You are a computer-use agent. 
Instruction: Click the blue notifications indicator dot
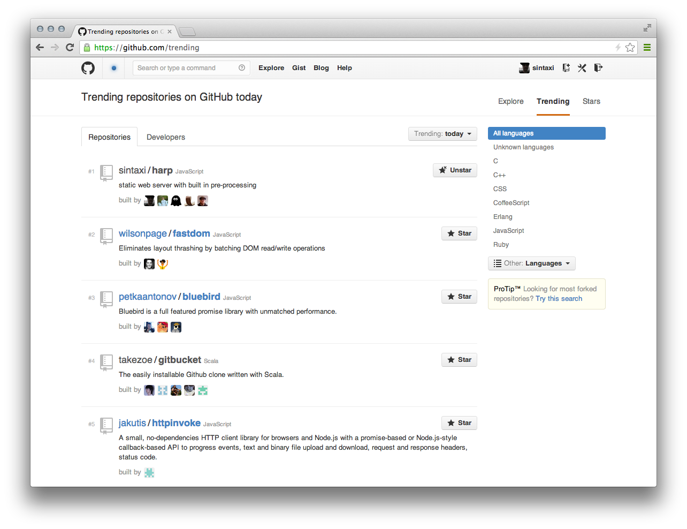click(113, 68)
